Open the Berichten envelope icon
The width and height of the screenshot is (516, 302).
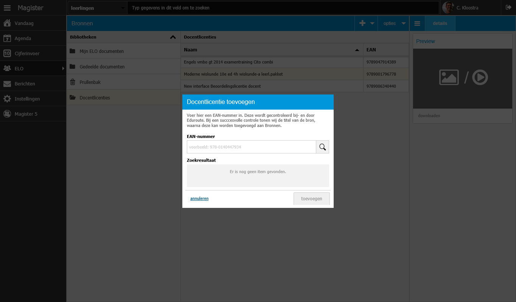pos(7,84)
